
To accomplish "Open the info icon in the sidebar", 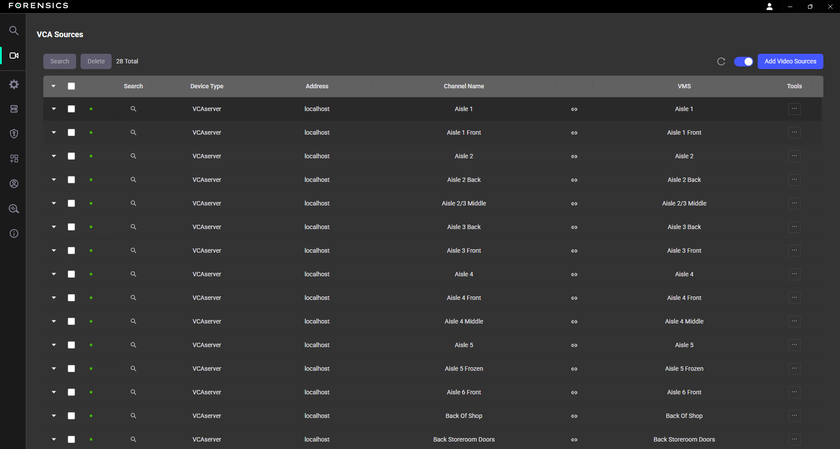I will tap(14, 233).
